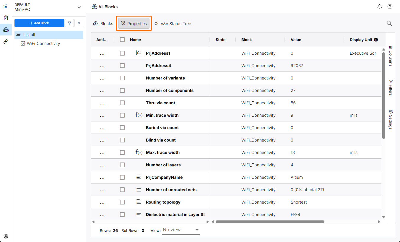This screenshot has height=242, width=400.
Task: Open the clipboard checklist sidebar icon
Action: [6, 18]
